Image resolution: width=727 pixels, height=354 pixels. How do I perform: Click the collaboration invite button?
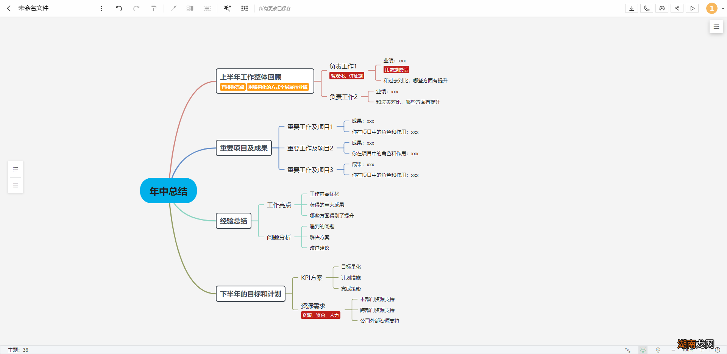coord(662,8)
